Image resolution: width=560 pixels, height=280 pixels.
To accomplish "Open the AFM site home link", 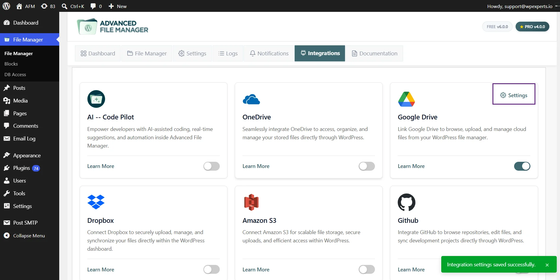I will [25, 6].
